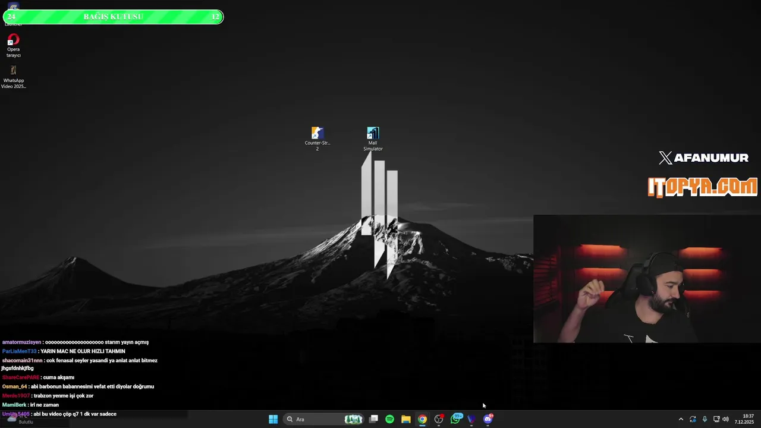Viewport: 761px width, 428px height.
Task: Select the Mall Simulator desktop shortcut
Action: [x=373, y=139]
